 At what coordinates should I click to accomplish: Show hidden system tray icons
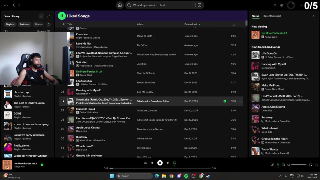click(280, 176)
